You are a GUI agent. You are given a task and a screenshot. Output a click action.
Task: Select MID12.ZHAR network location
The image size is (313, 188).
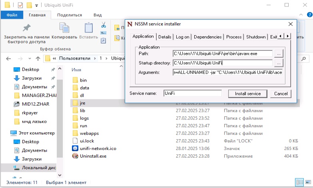36,104
